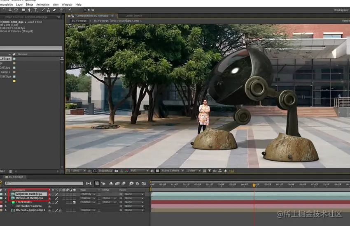Toggle Auto-keyframe stopwatch in timeline
The width and height of the screenshot is (350, 226).
[x=138, y=184]
